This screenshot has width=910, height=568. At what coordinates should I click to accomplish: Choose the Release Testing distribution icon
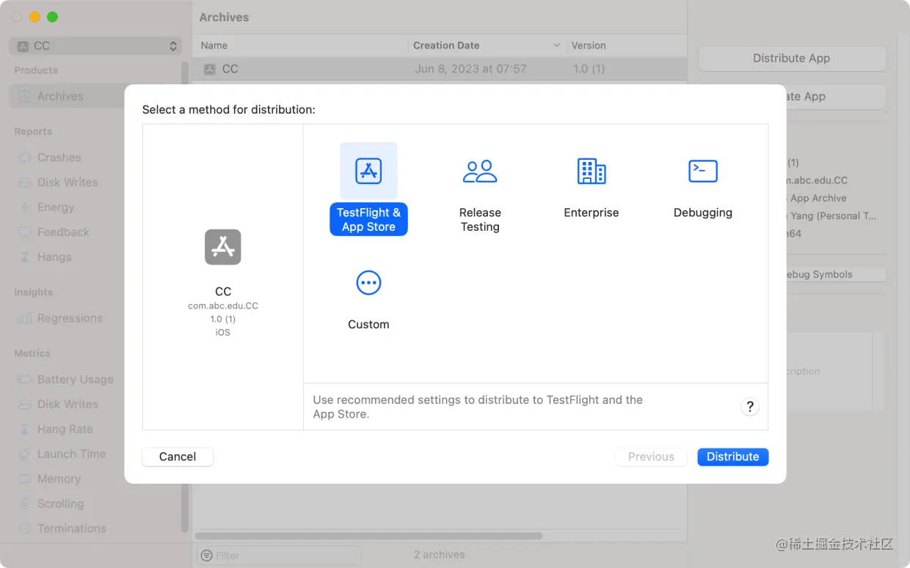coord(480,171)
